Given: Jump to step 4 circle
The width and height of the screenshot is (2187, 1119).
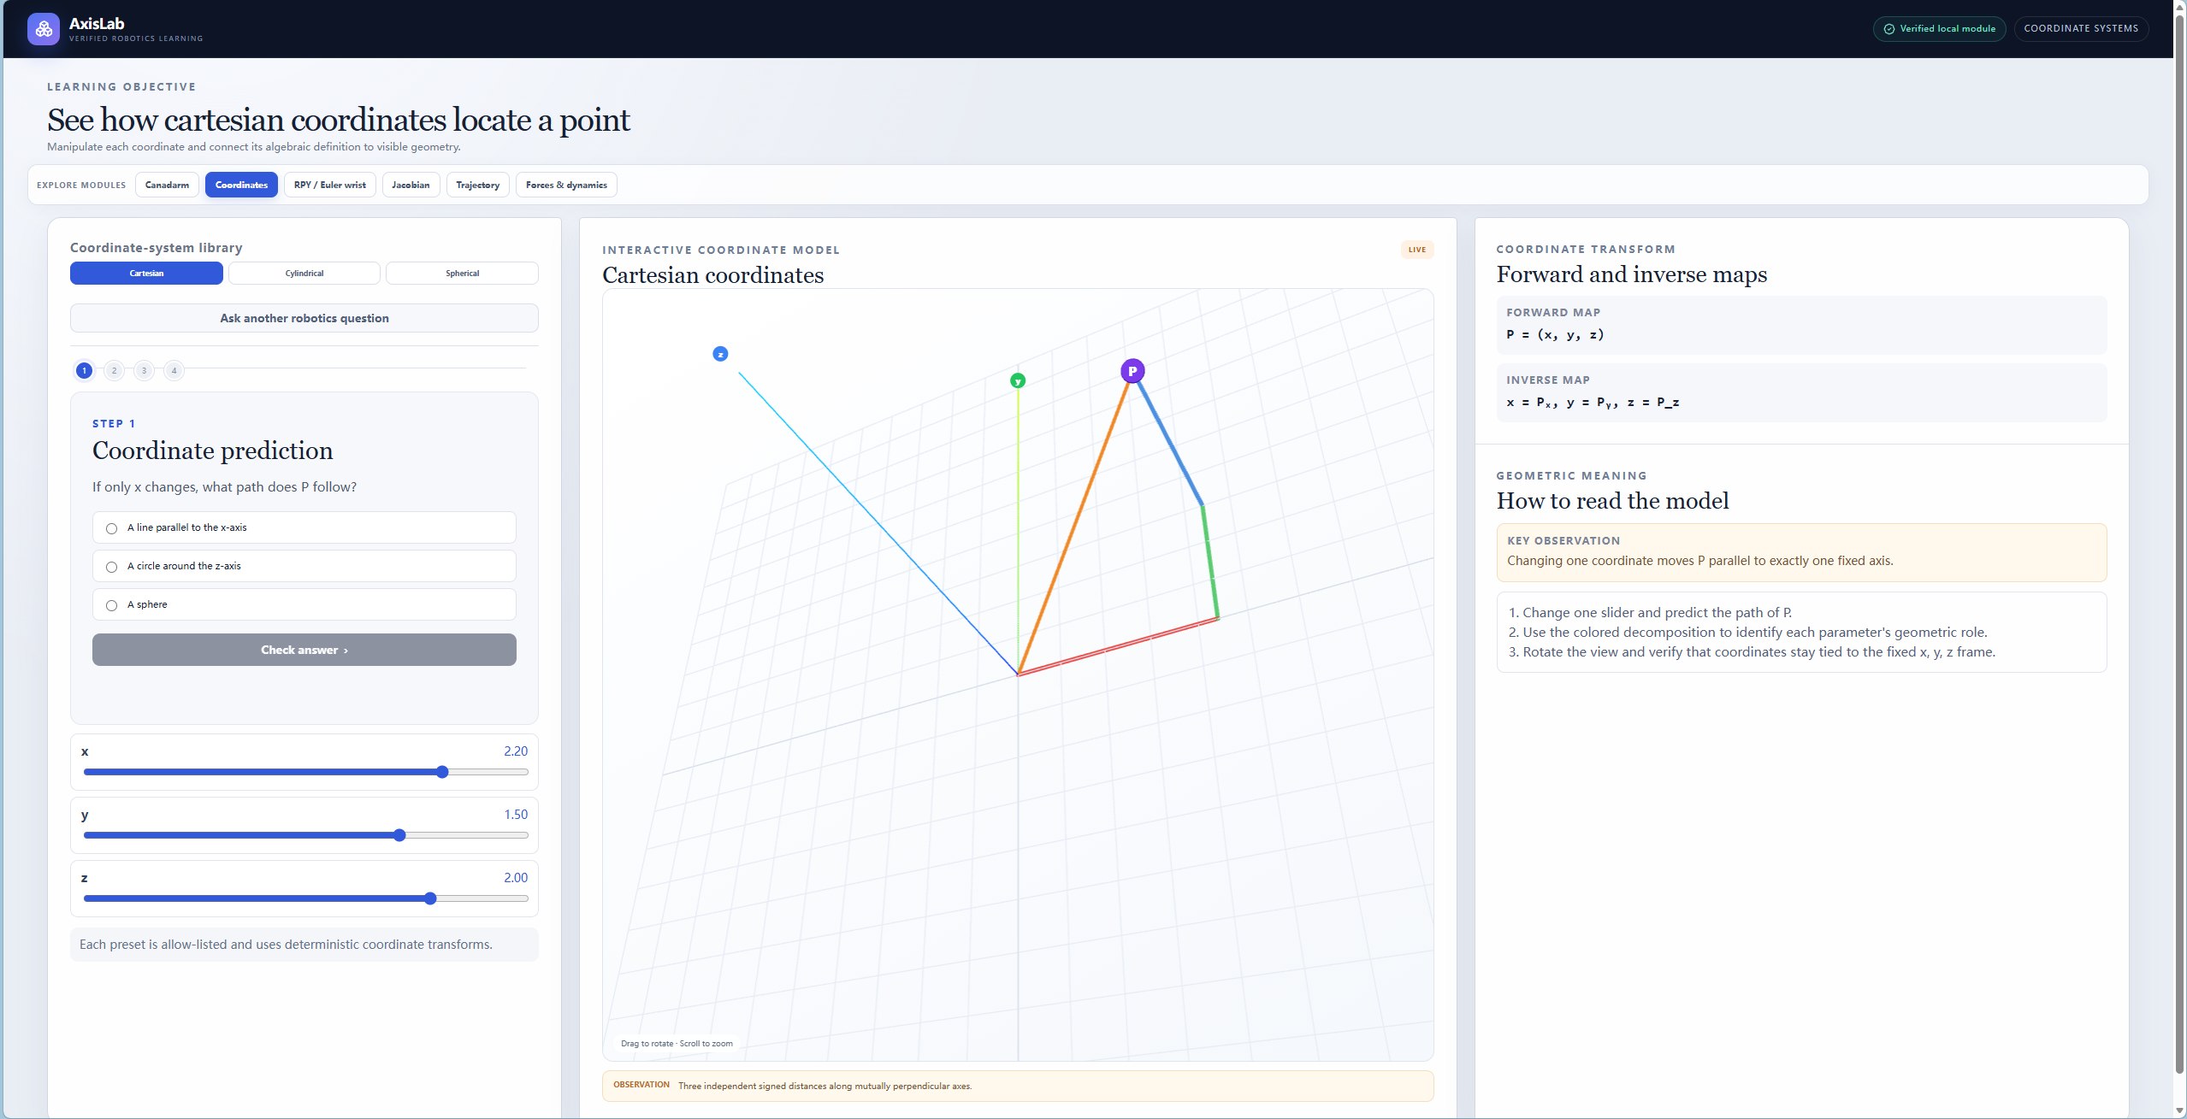Looking at the screenshot, I should (x=174, y=370).
